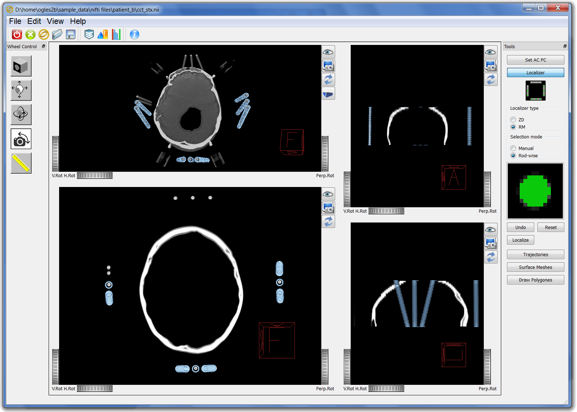
Task: Open a file with the folder icon
Action: click(57, 34)
